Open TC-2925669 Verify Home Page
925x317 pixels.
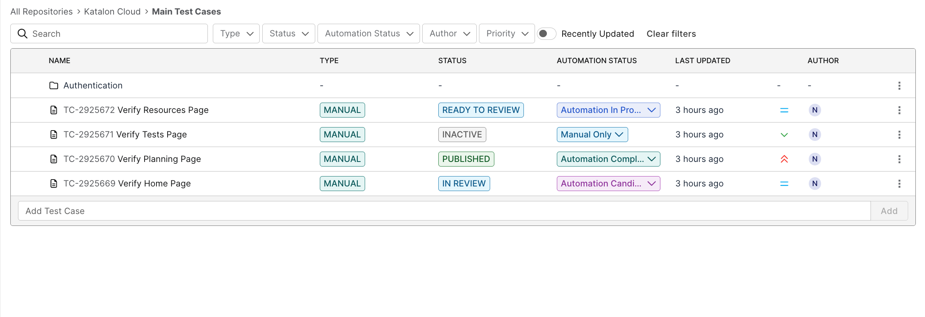(x=127, y=184)
